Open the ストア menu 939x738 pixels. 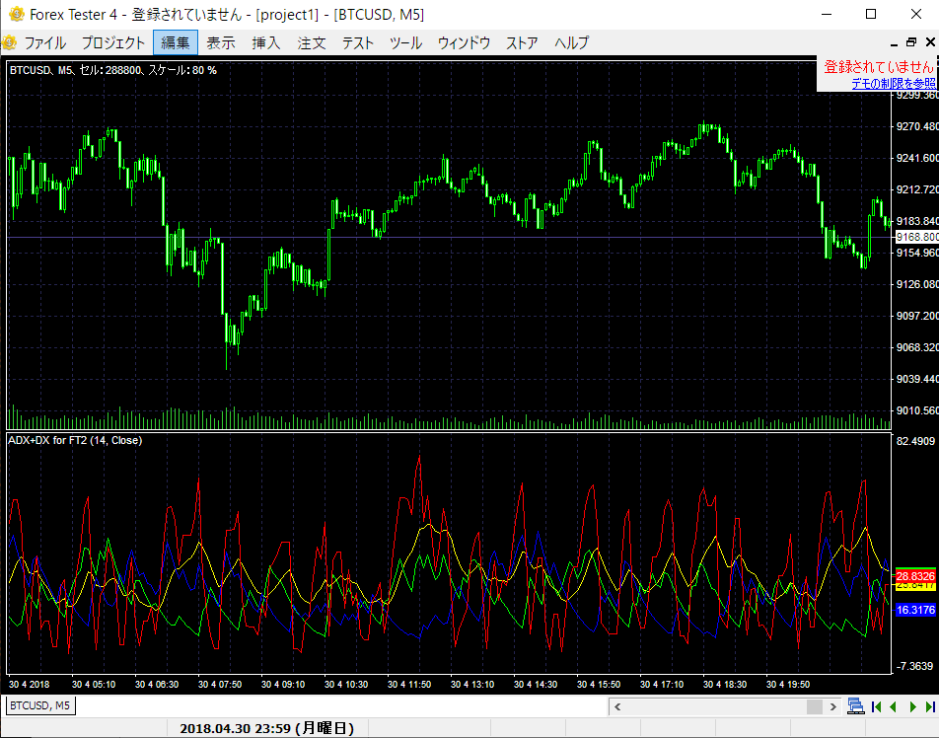pyautogui.click(x=522, y=43)
